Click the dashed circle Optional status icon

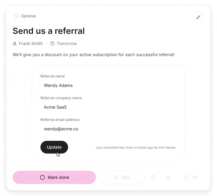17,16
